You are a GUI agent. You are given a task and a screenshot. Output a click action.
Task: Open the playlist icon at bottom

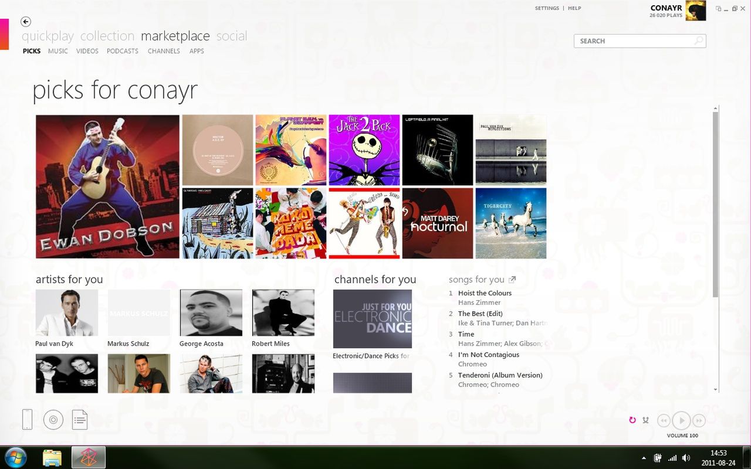click(x=80, y=420)
